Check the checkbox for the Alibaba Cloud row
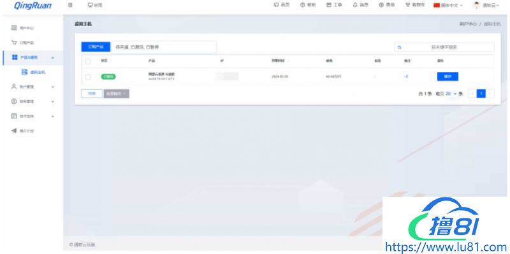The image size is (510, 254). (x=88, y=77)
